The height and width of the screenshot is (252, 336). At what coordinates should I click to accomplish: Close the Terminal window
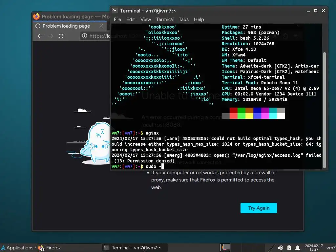(323, 11)
